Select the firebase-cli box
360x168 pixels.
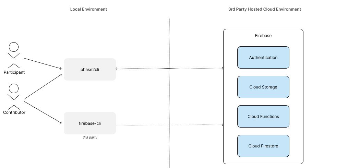pyautogui.click(x=90, y=123)
